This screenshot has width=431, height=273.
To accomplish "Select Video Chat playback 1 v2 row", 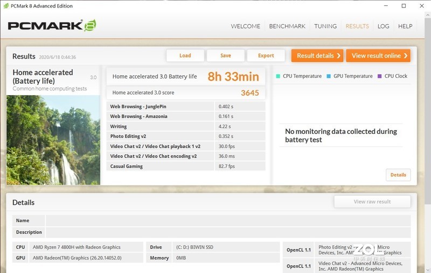I will point(186,146).
